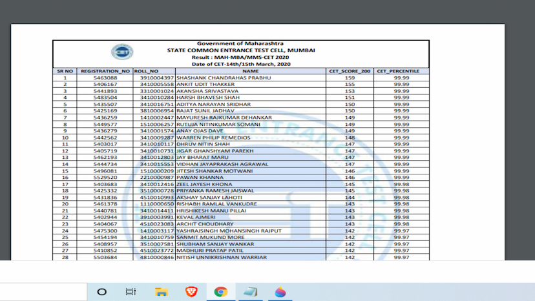Viewport: 535px width, 301px height.
Task: Select name AKSHAY SANJAY LAHOTI
Action: click(209, 198)
